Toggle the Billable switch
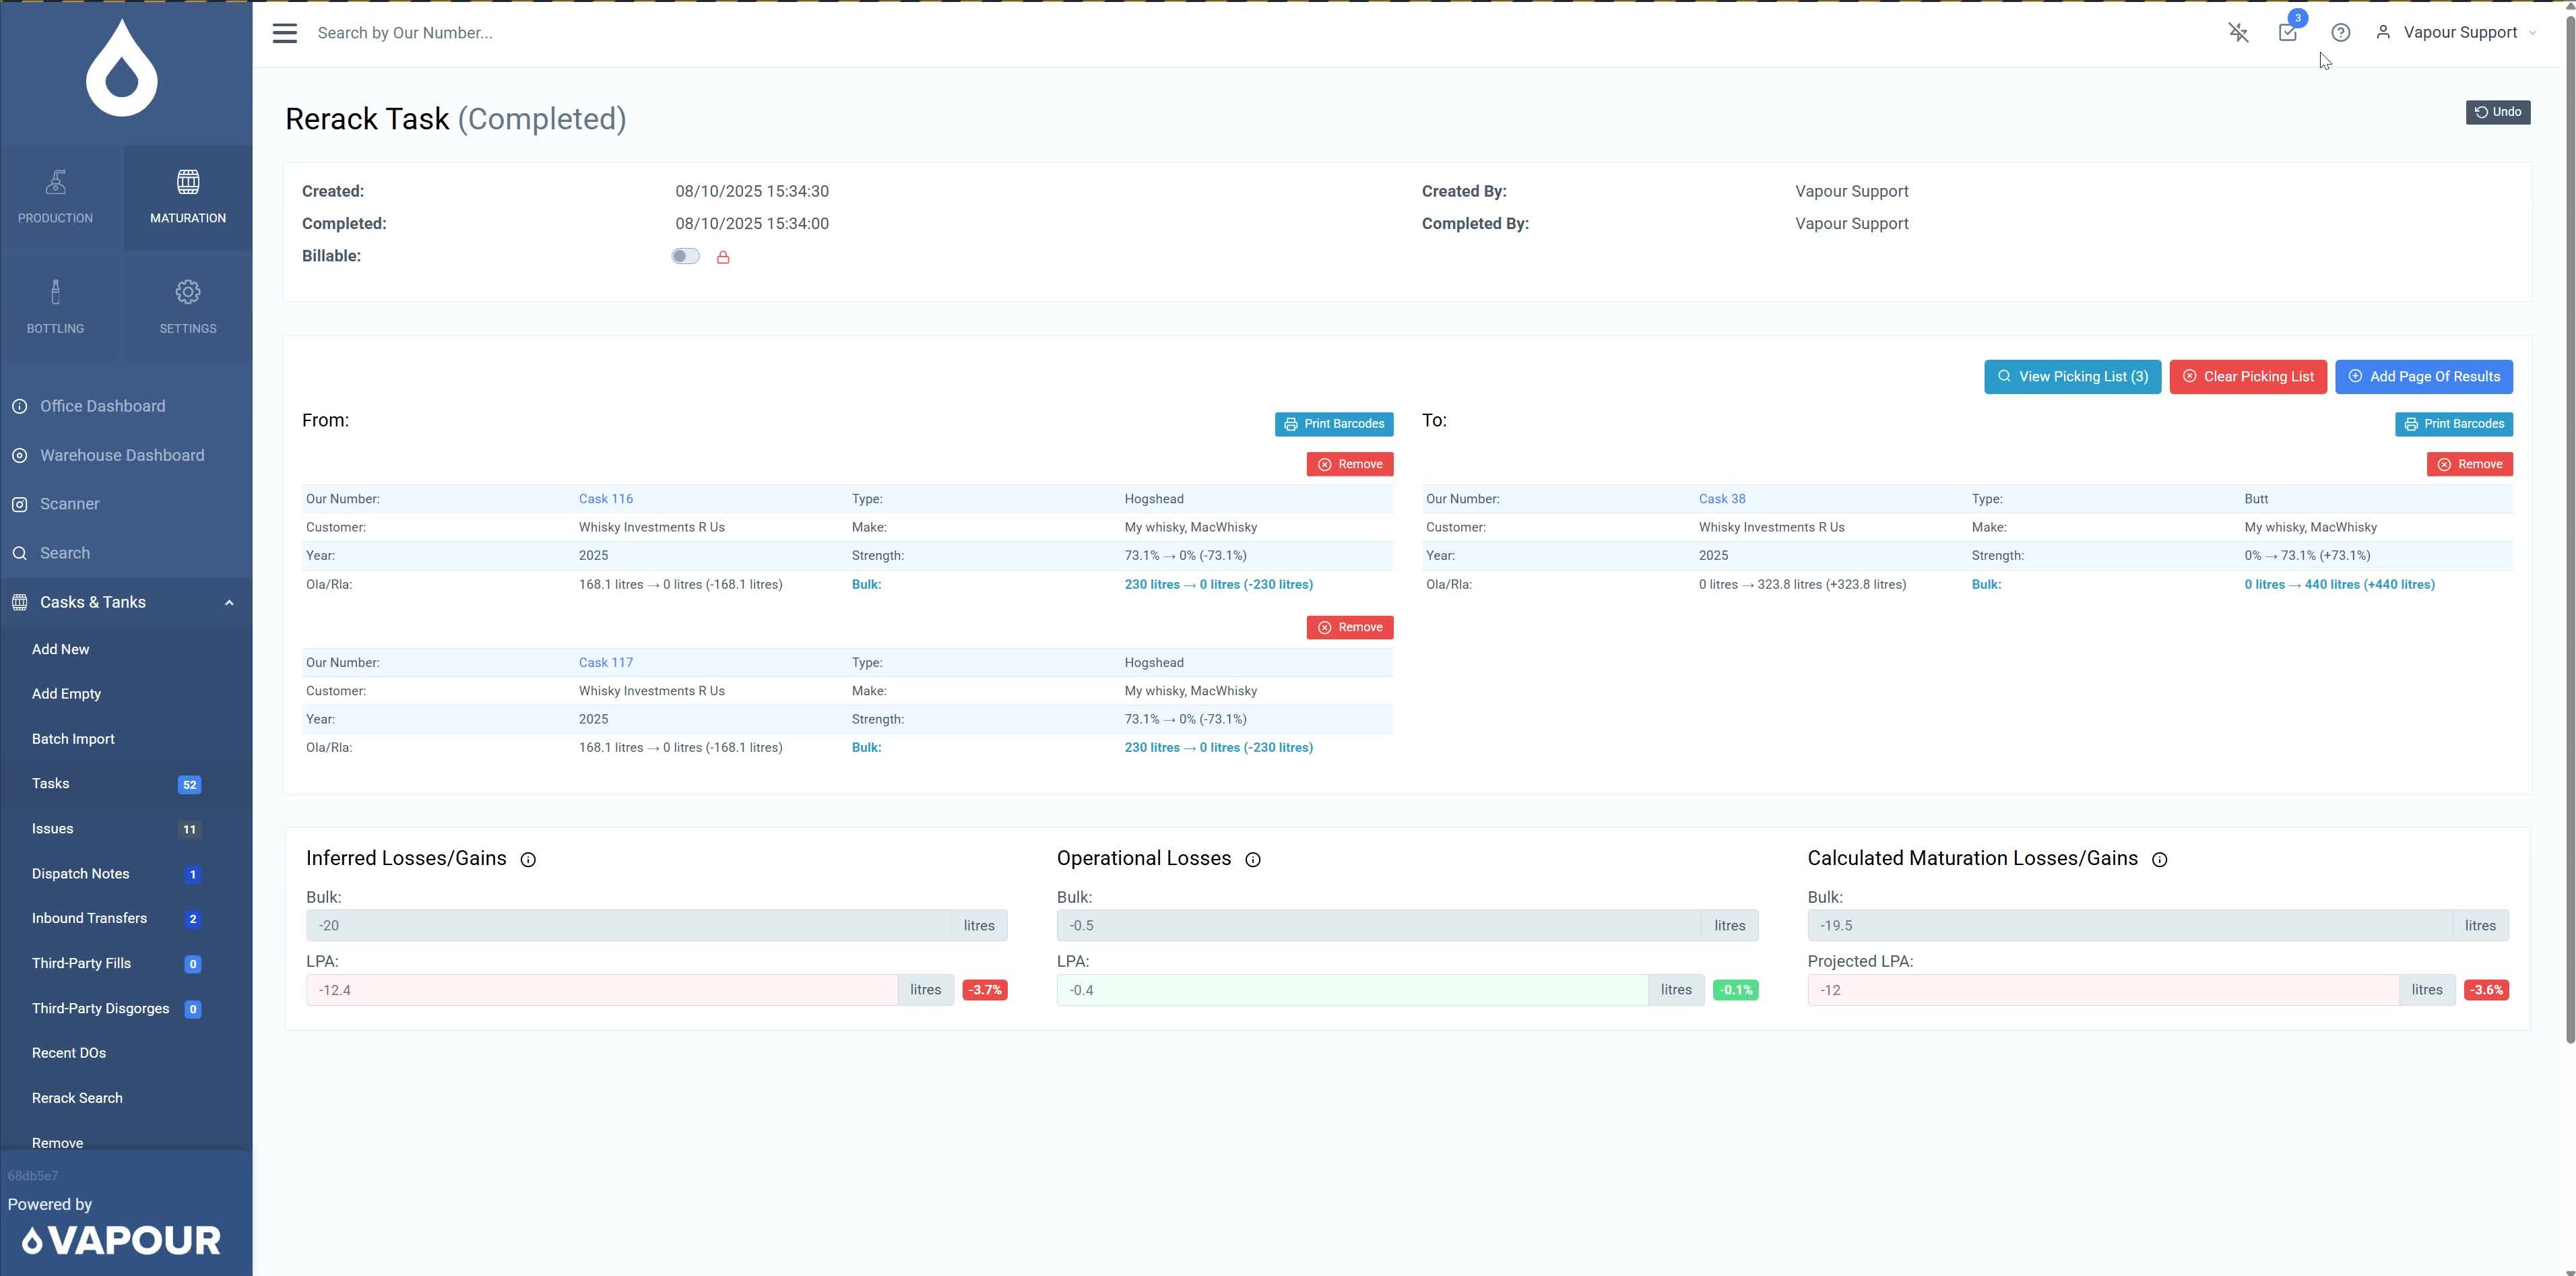 685,256
